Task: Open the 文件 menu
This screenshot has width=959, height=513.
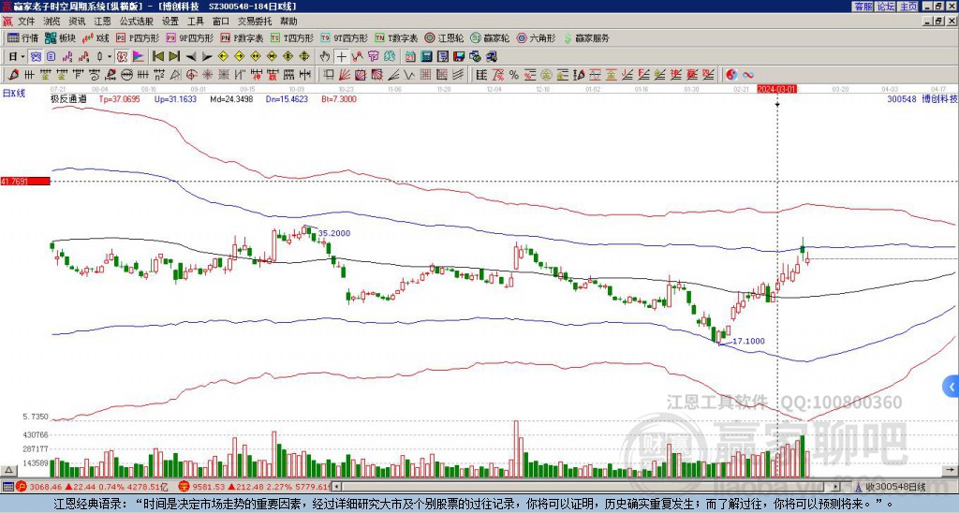Action: 26,22
